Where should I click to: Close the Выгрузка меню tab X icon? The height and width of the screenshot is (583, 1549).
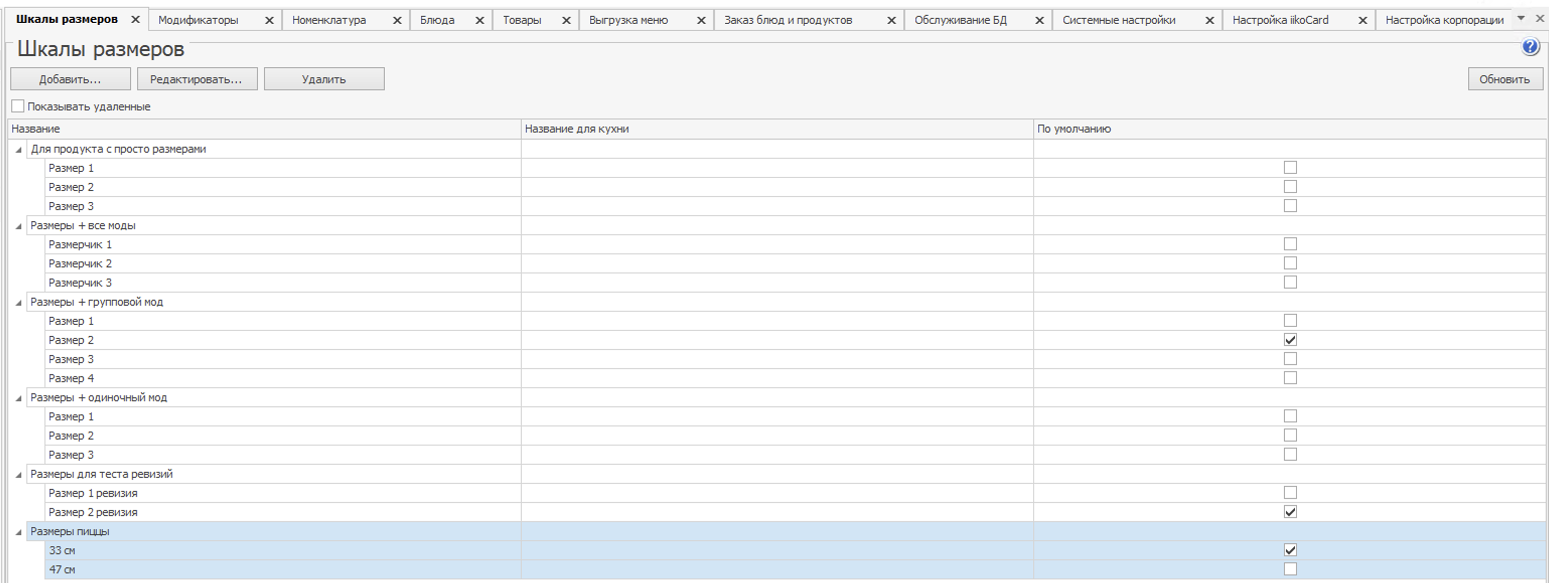(701, 21)
